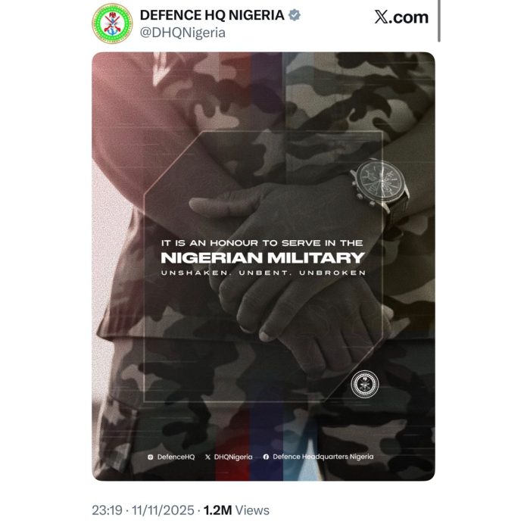Click the Facebook icon in the image footer

[266, 457]
